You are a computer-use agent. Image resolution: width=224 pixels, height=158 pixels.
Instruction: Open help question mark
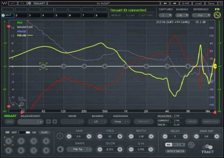pos(220,3)
